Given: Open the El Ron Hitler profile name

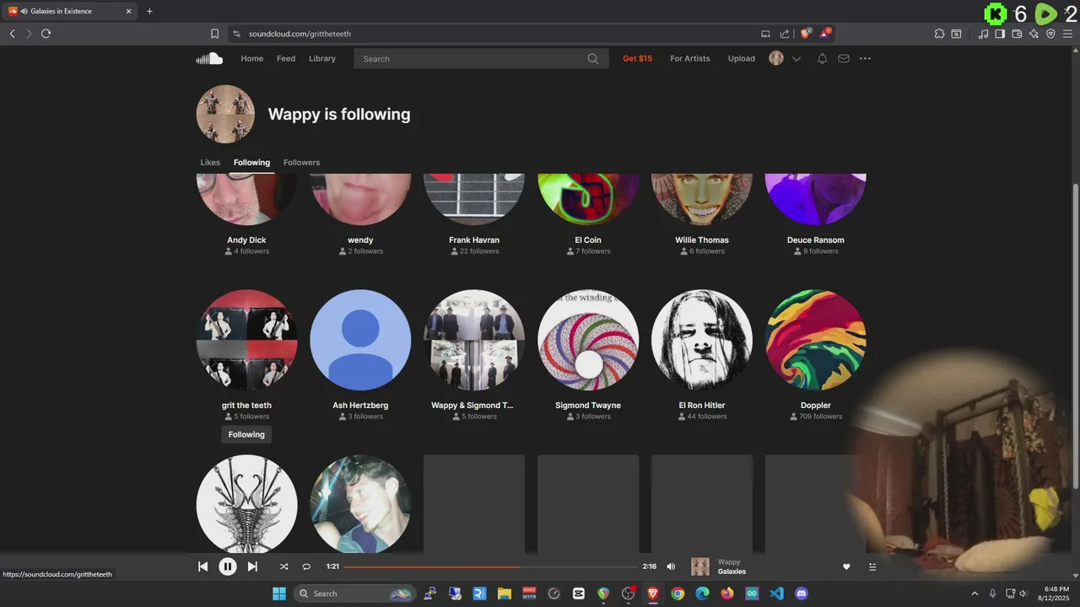Looking at the screenshot, I should (x=702, y=406).
